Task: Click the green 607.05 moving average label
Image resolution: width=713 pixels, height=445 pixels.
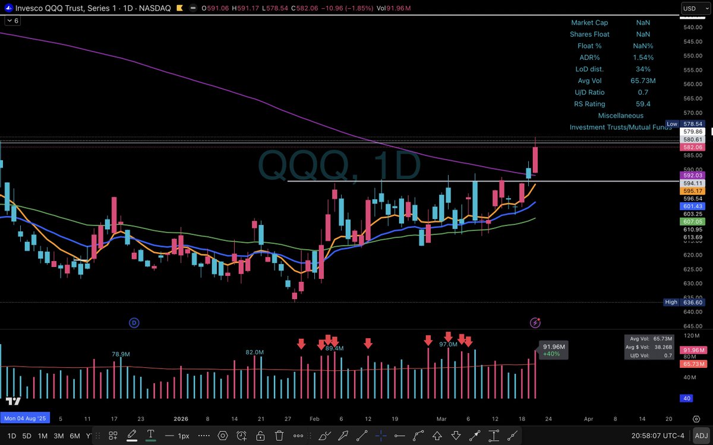Action: click(x=693, y=221)
